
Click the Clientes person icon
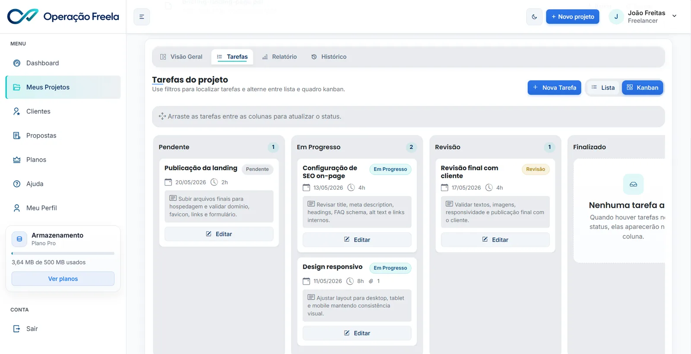point(17,111)
